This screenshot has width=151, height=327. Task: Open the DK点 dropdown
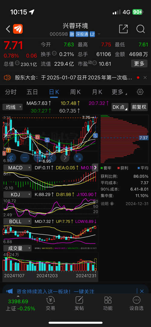click(120, 107)
